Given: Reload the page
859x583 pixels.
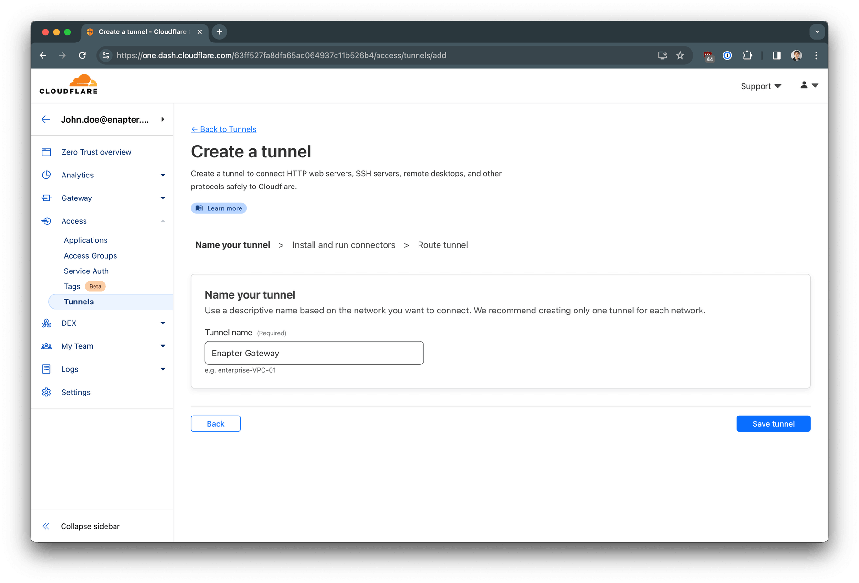Looking at the screenshot, I should point(83,55).
